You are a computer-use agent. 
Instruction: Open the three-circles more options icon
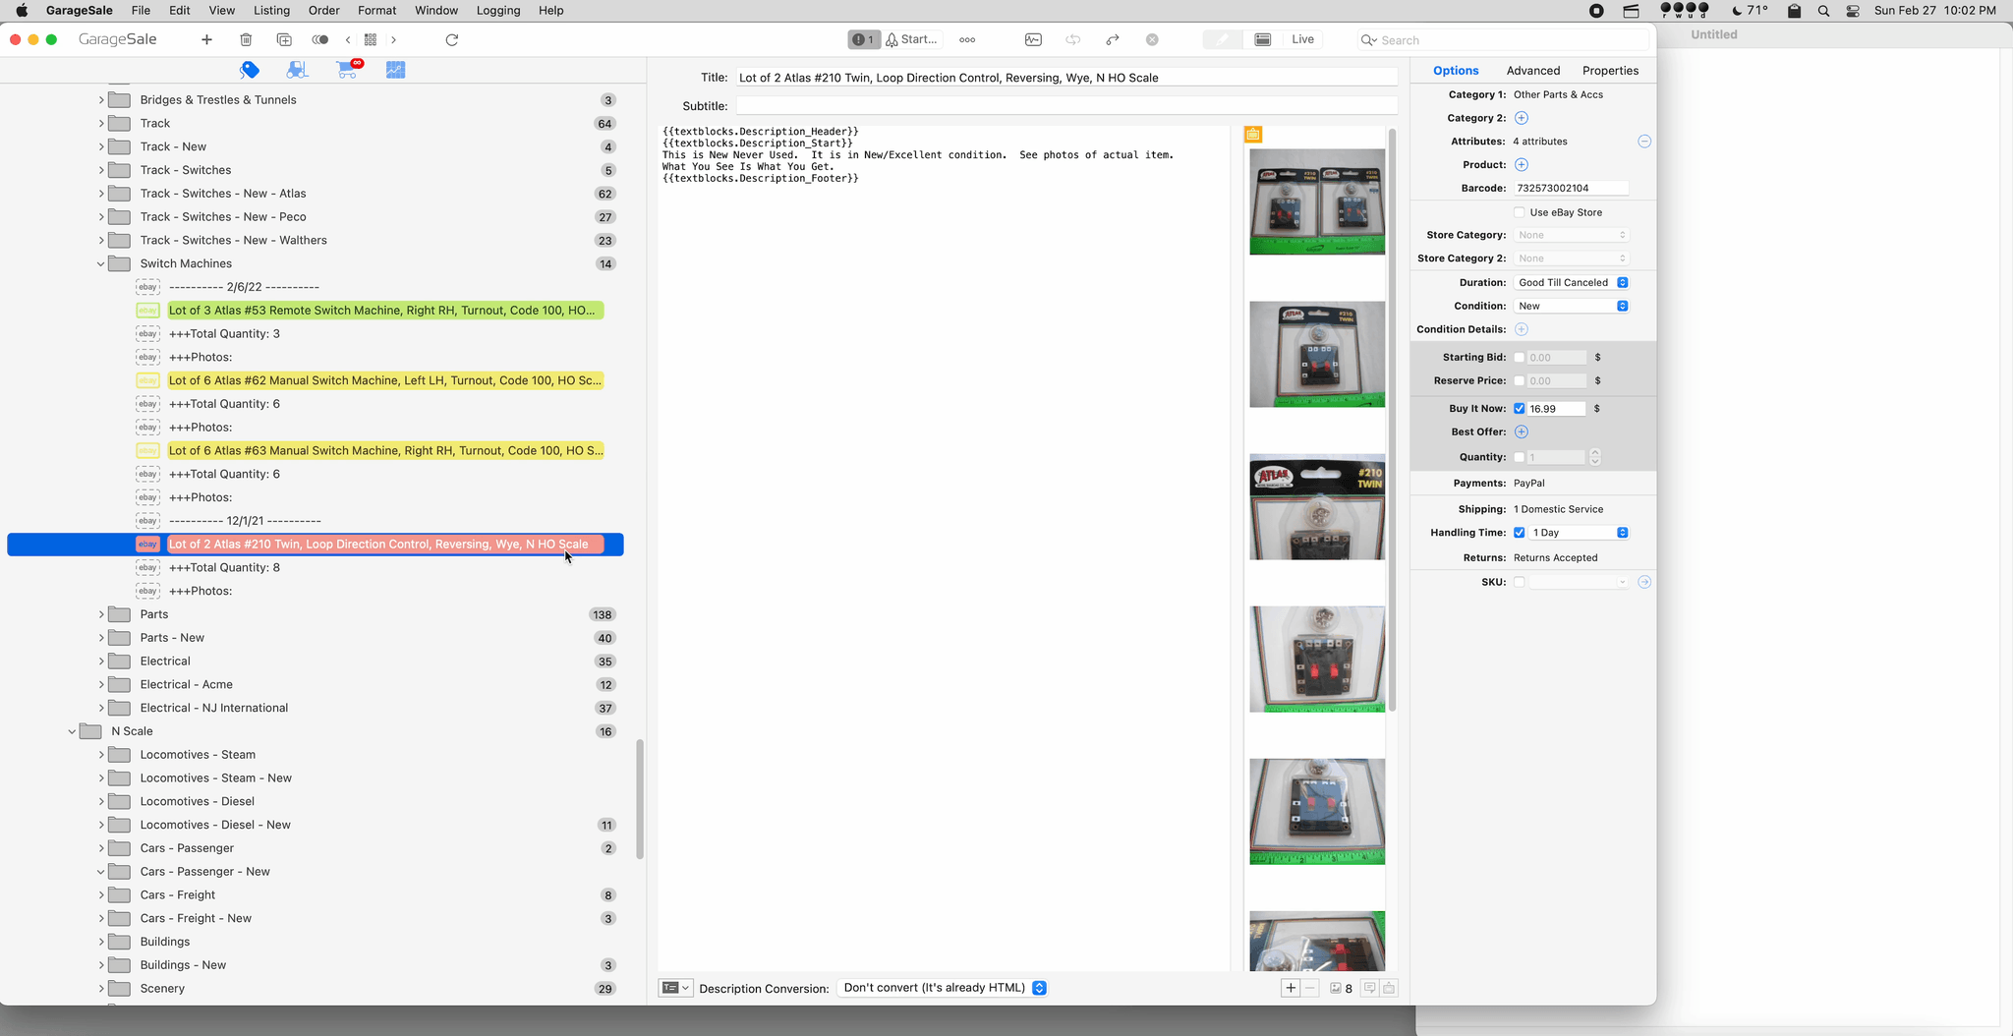point(967,39)
